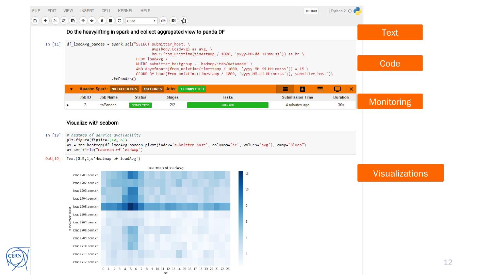Click the COMPLETED status label of job 3
This screenshot has height=275, width=490.
click(x=141, y=105)
